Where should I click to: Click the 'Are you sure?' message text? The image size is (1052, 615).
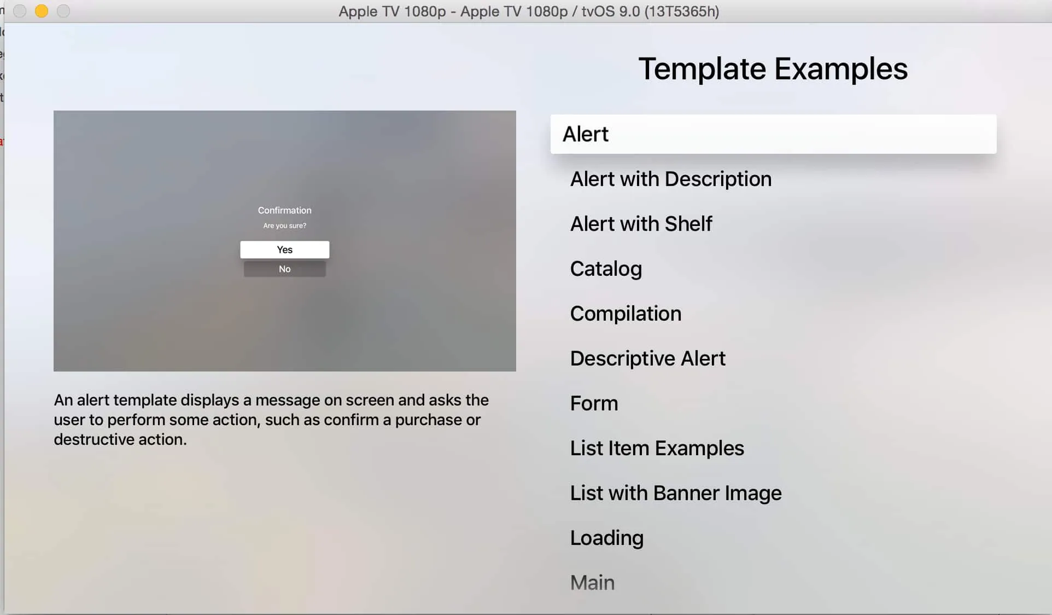(284, 225)
